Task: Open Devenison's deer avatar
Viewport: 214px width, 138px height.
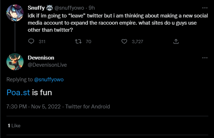Action: pyautogui.click(x=15, y=62)
